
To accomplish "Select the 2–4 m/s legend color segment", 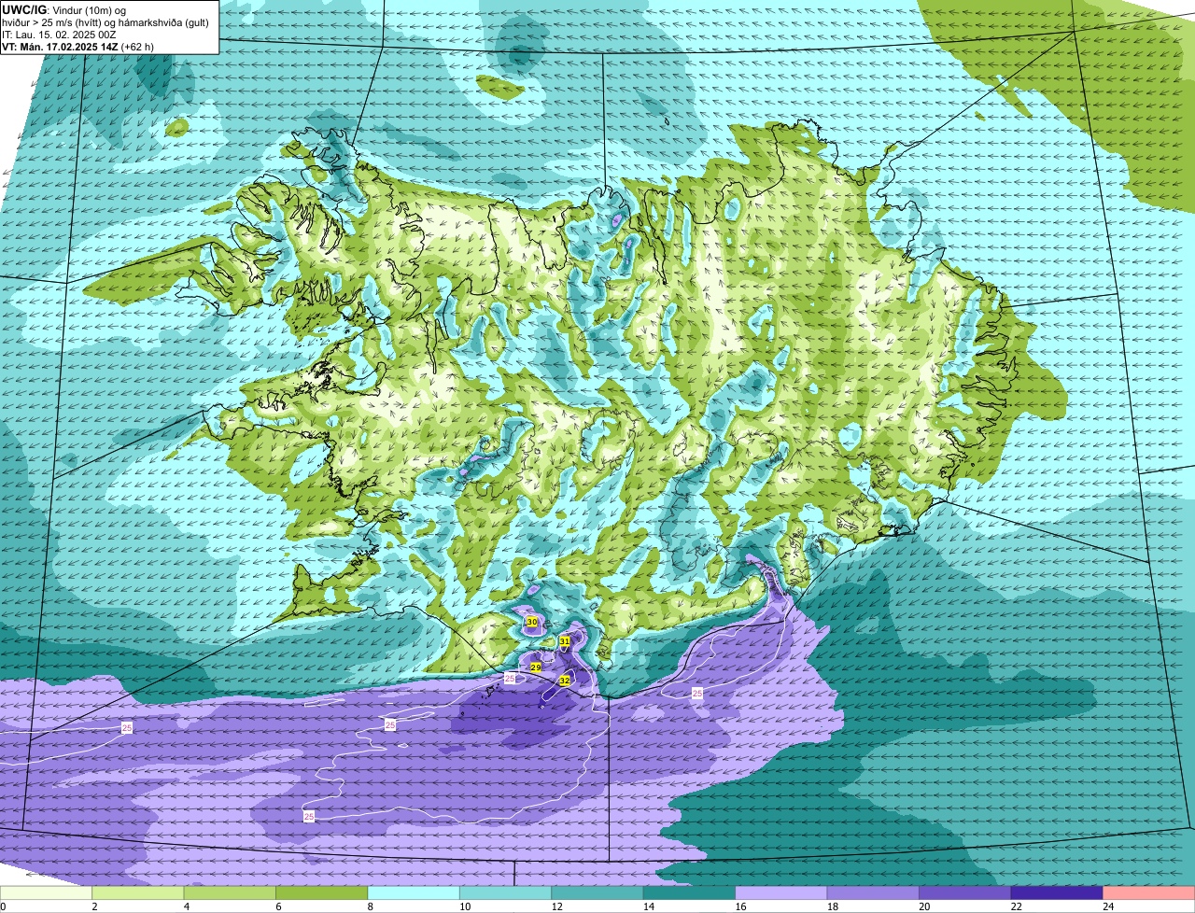I will [138, 893].
